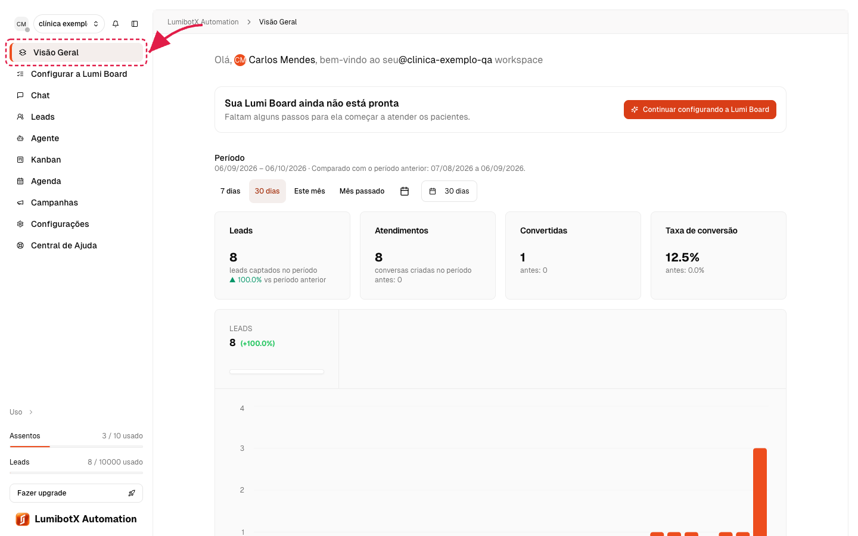Click the Convertidas metric card
The image size is (858, 536).
(573, 255)
